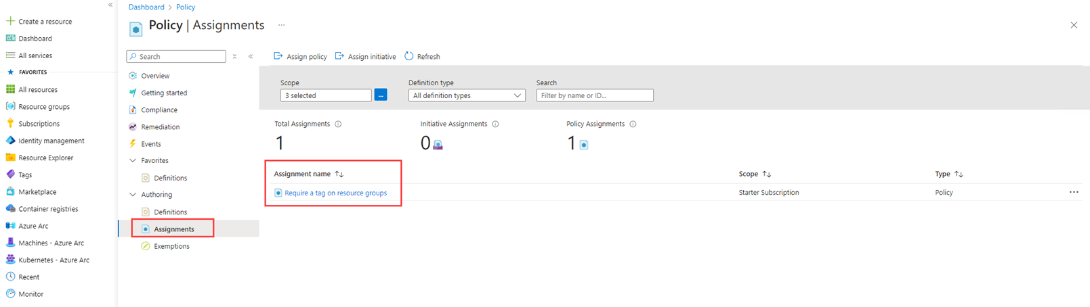Open Definitions under Authoring
Image resolution: width=1090 pixels, height=307 pixels.
pyautogui.click(x=170, y=212)
